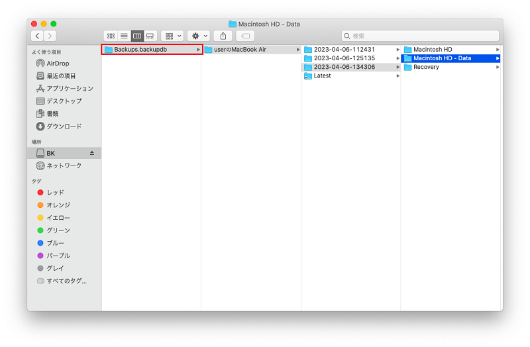Select the Recovery folder

tap(450, 67)
